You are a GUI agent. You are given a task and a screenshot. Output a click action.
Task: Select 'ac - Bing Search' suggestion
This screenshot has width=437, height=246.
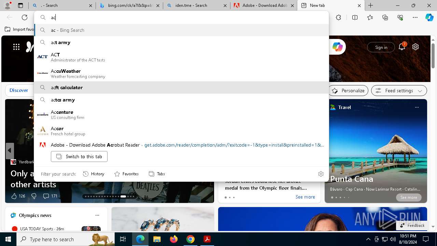pyautogui.click(x=182, y=30)
